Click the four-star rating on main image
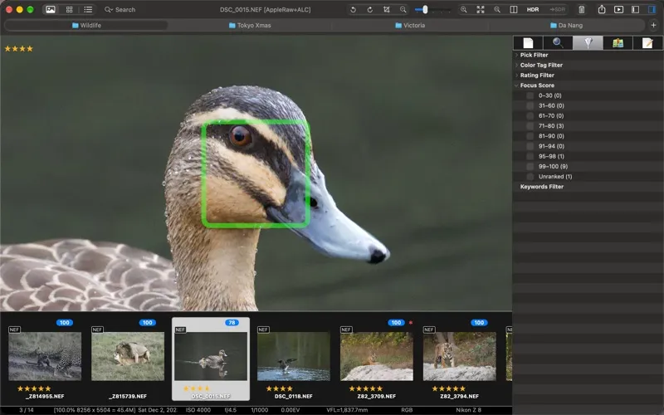The image size is (664, 415). [18, 49]
